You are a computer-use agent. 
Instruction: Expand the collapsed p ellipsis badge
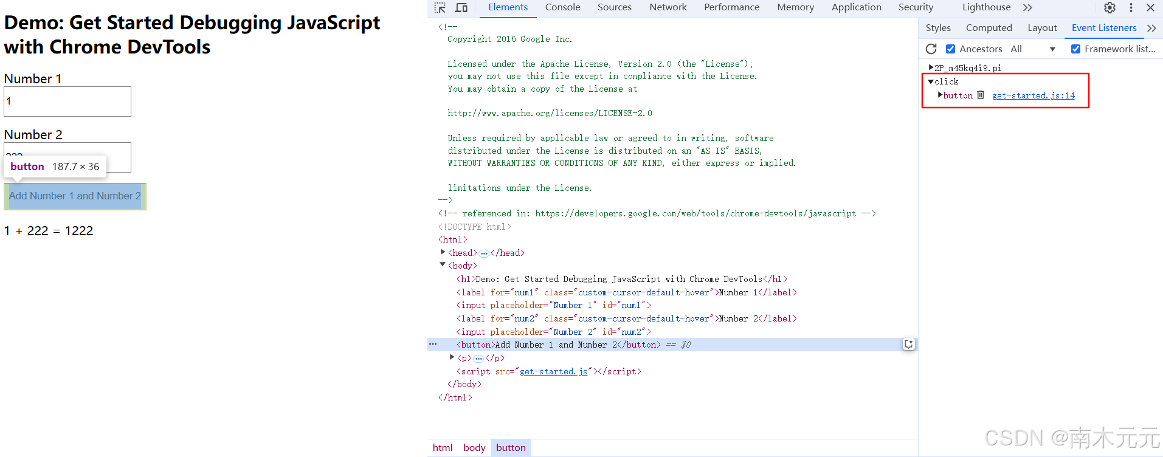pyautogui.click(x=478, y=359)
